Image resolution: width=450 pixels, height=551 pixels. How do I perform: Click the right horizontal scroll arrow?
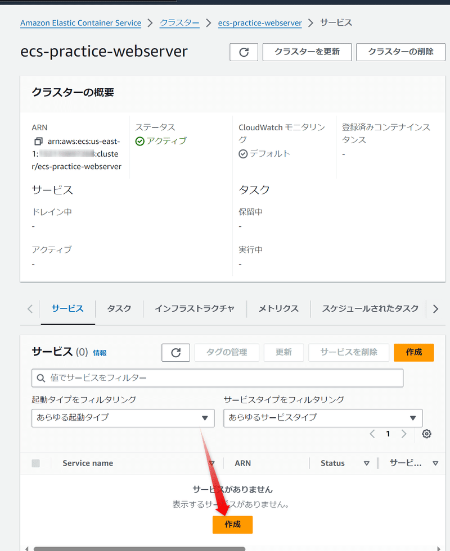click(x=438, y=548)
